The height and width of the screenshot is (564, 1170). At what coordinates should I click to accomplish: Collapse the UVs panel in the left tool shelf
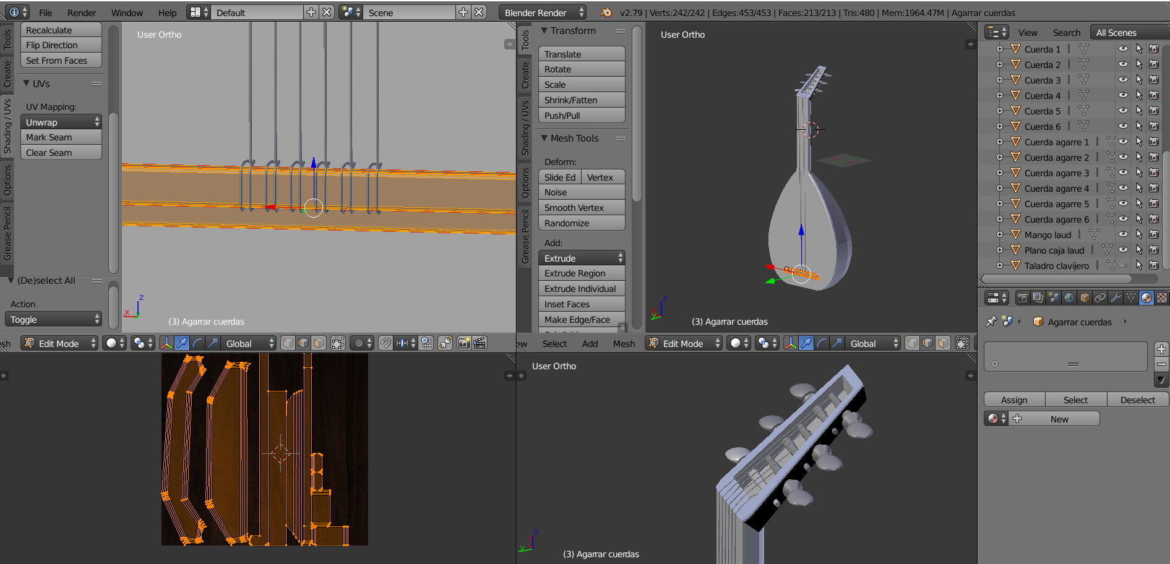[27, 83]
